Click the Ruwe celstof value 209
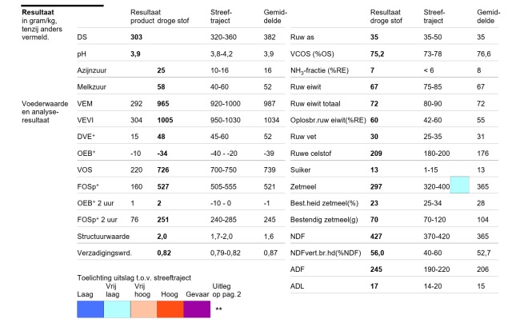512x323 pixels. (376, 154)
